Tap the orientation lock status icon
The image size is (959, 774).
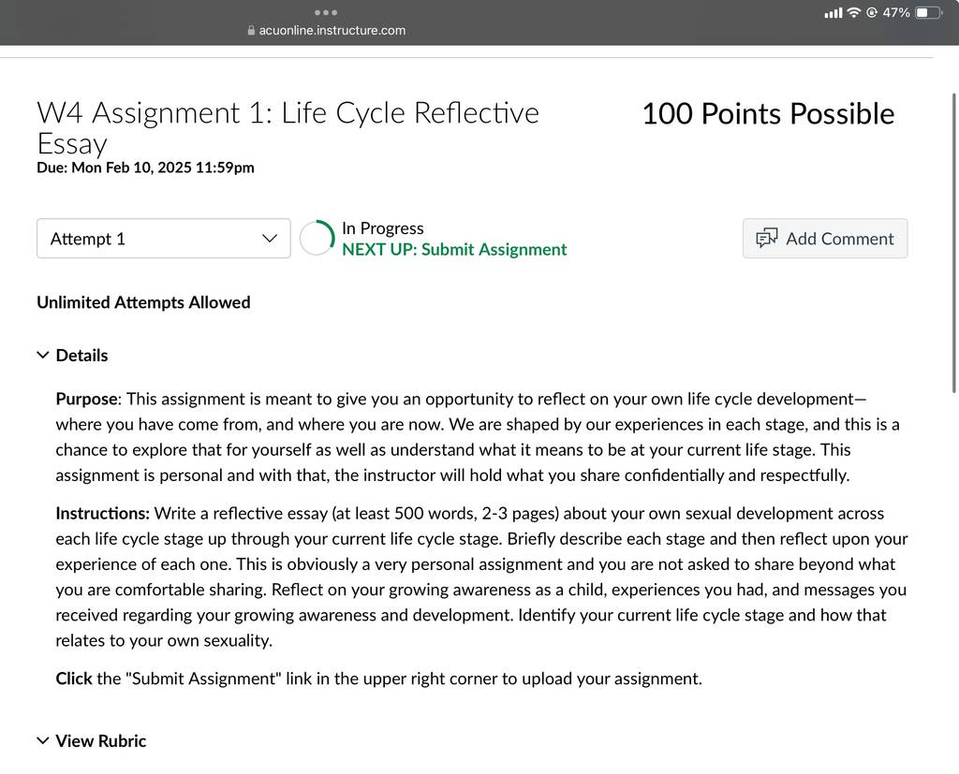click(872, 12)
